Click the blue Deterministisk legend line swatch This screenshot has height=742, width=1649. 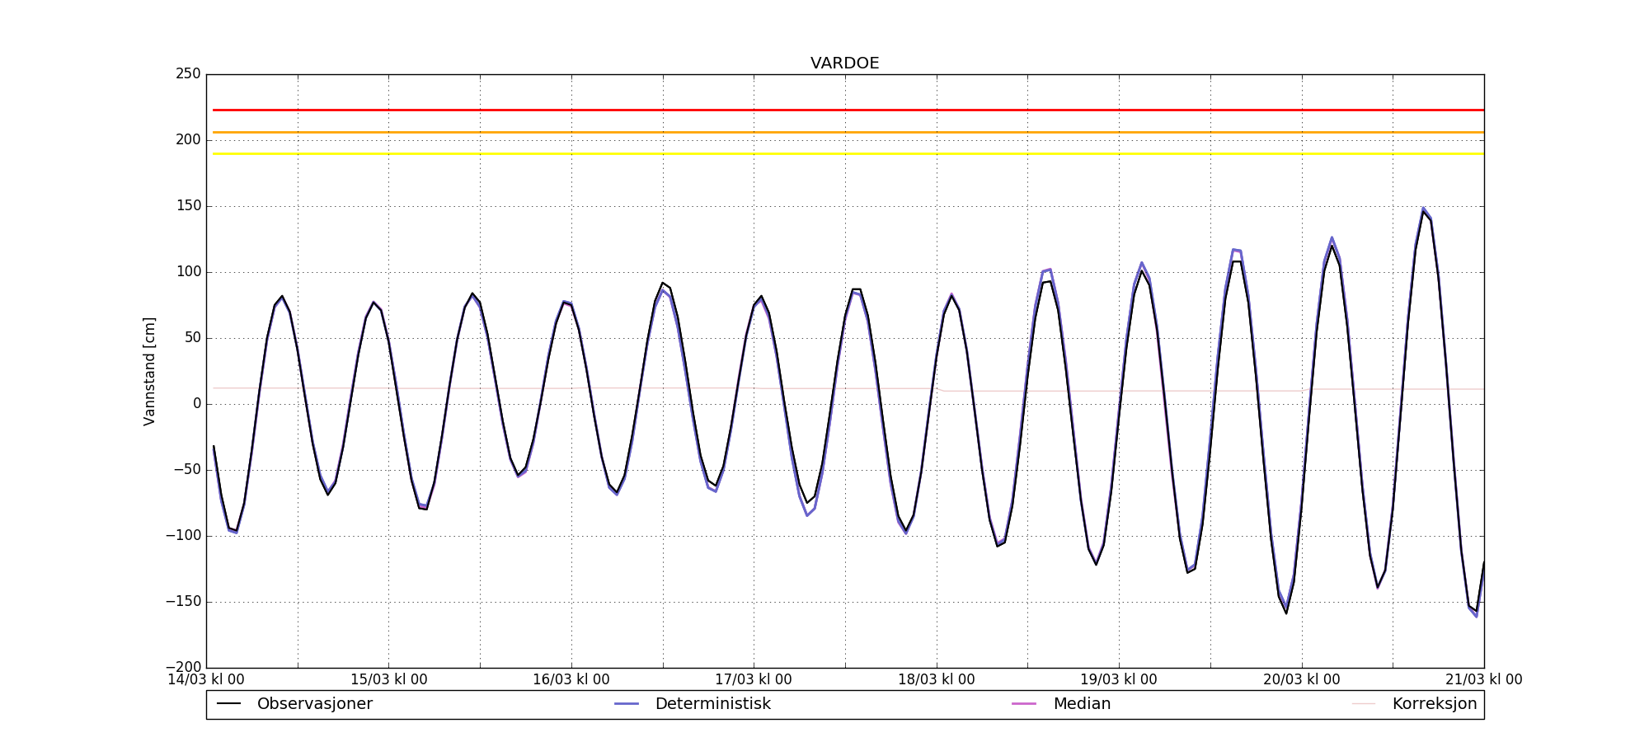click(627, 704)
